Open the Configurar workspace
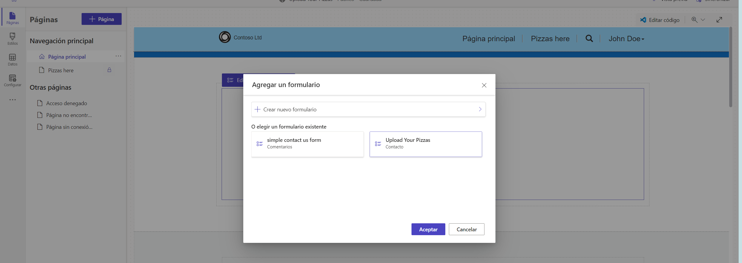This screenshot has height=263, width=742. (x=12, y=80)
